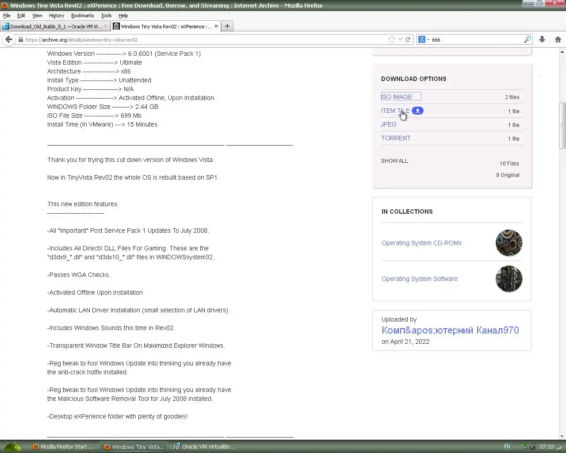
Task: Click the '-Activated Offline Upon Installation' line
Action: pos(95,292)
